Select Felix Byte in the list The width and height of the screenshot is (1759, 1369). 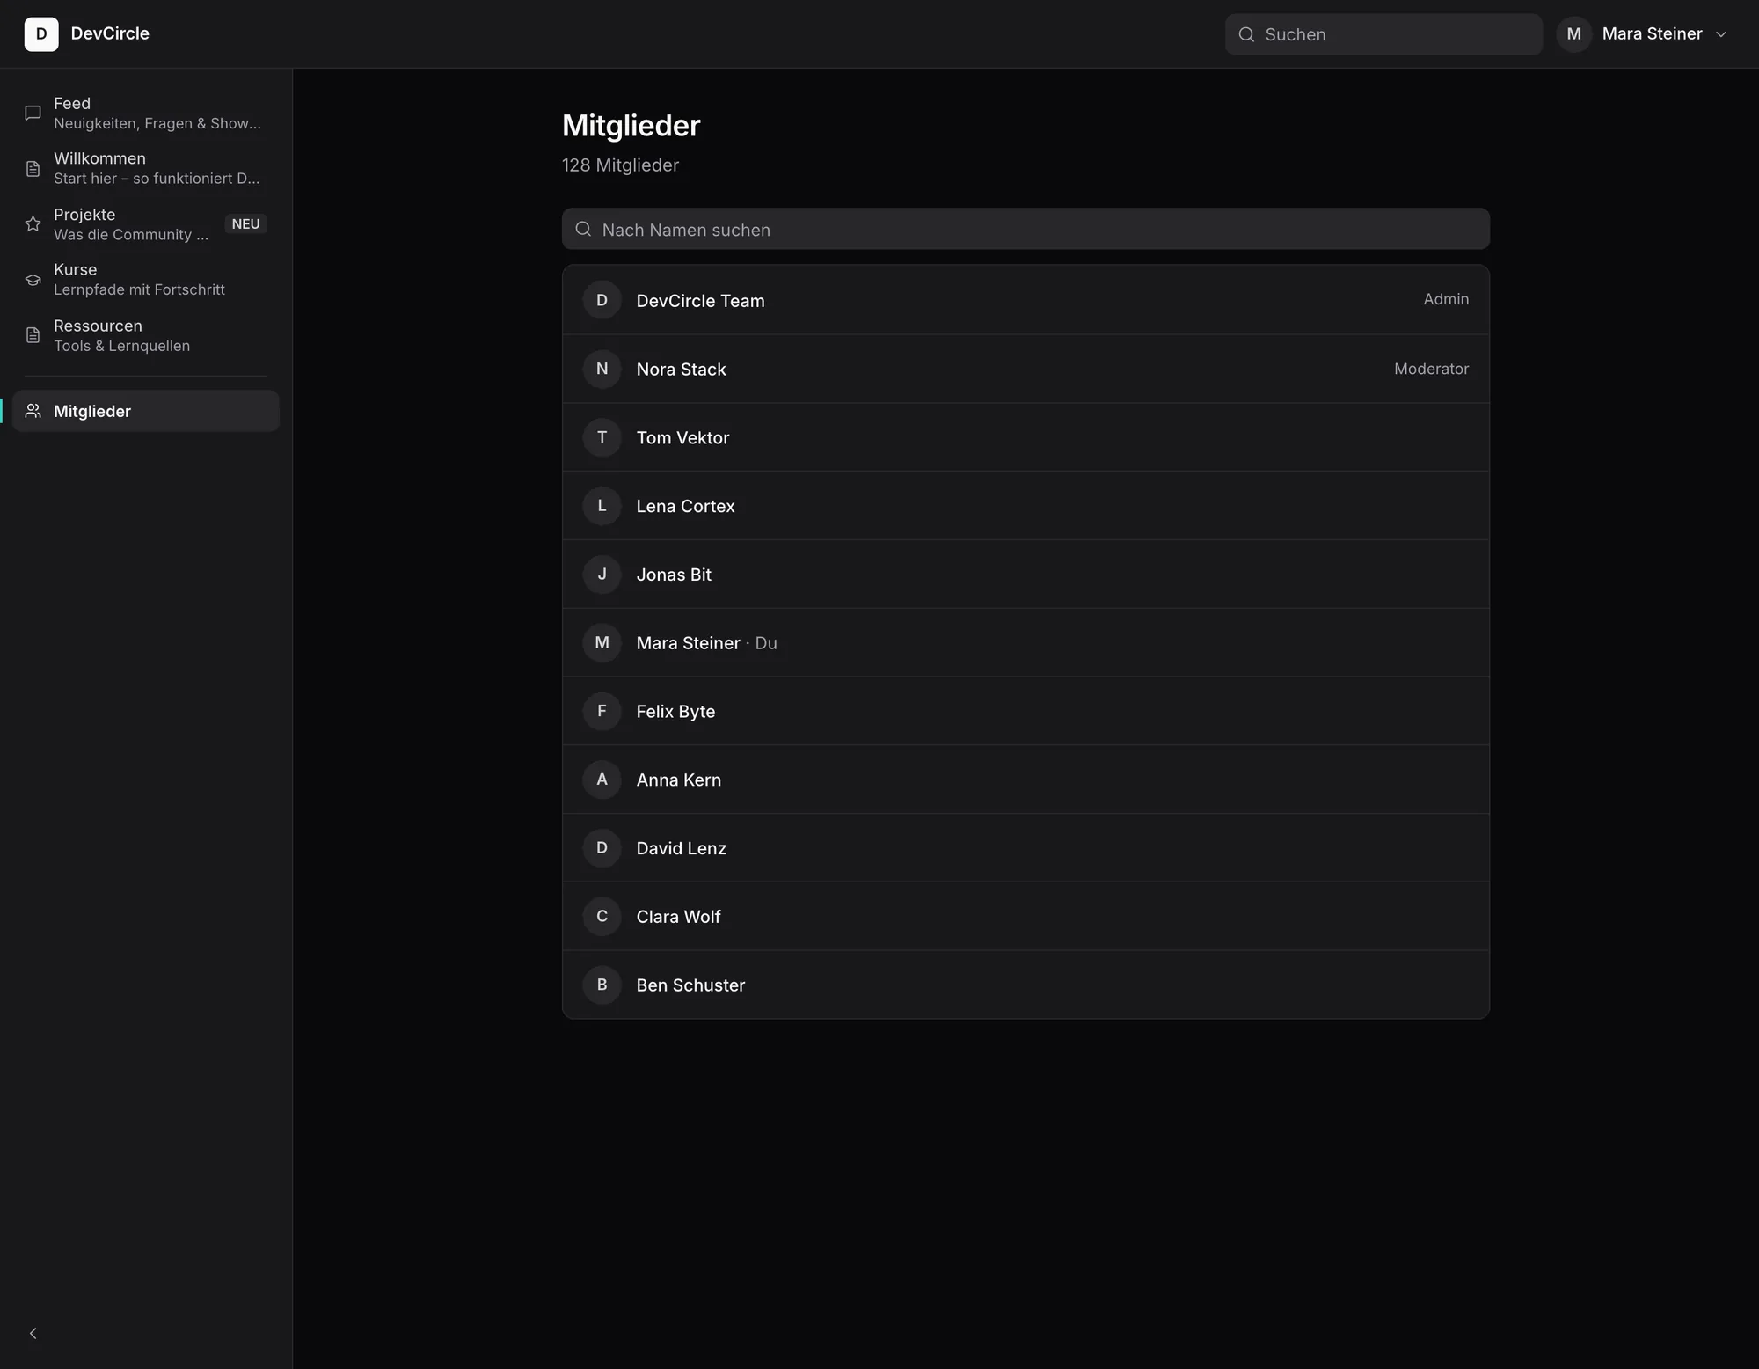pyautogui.click(x=1025, y=711)
